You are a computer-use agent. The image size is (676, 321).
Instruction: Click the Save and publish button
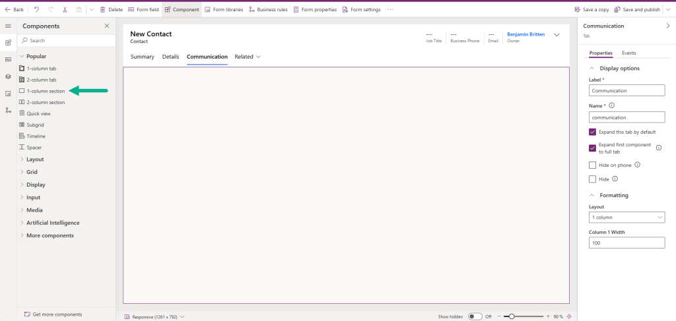click(637, 9)
